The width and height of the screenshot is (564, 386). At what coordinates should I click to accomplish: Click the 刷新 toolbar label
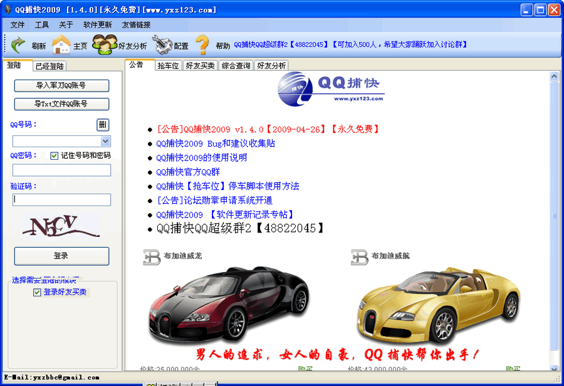point(38,46)
